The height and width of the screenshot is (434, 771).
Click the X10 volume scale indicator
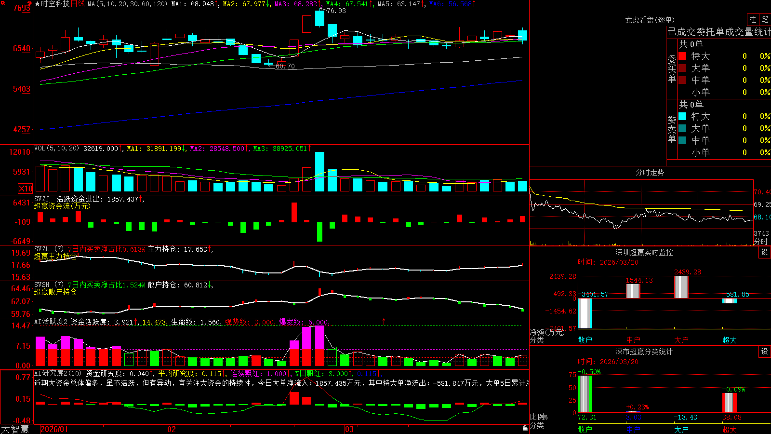26,189
